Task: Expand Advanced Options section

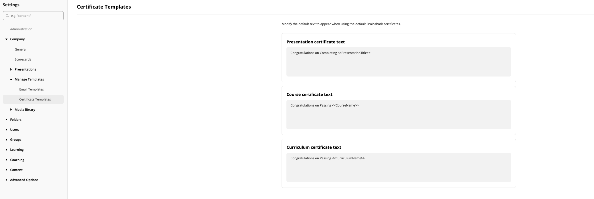Action: click(6, 180)
